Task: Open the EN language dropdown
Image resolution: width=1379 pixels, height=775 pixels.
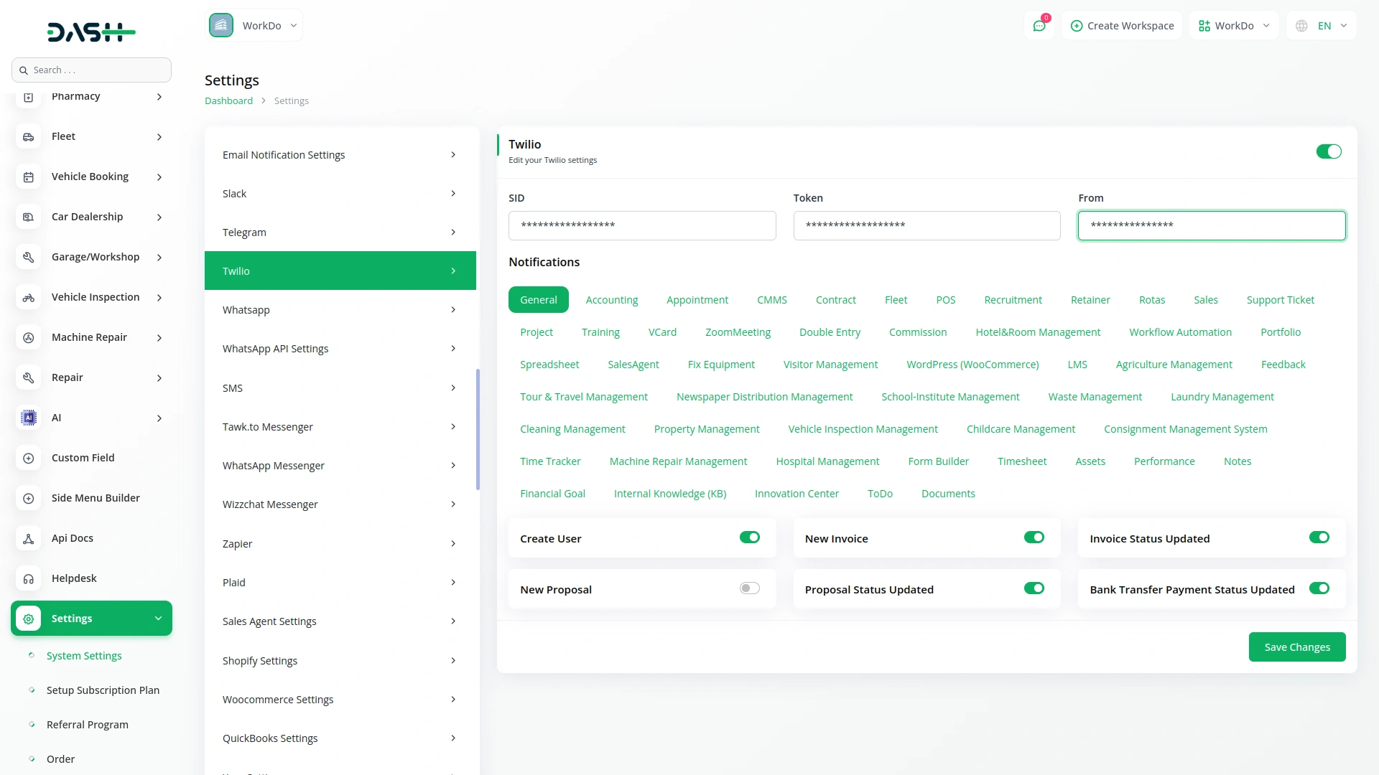Action: pos(1322,26)
